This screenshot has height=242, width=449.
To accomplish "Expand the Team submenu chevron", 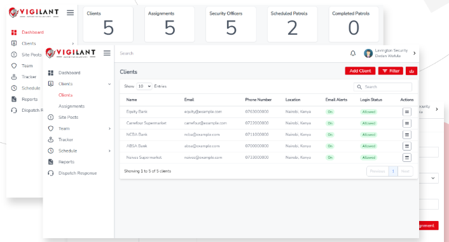I will click(109, 129).
